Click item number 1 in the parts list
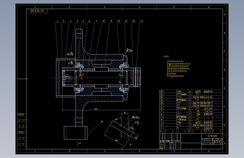The width and height of the screenshot is (244, 158). (162, 128)
